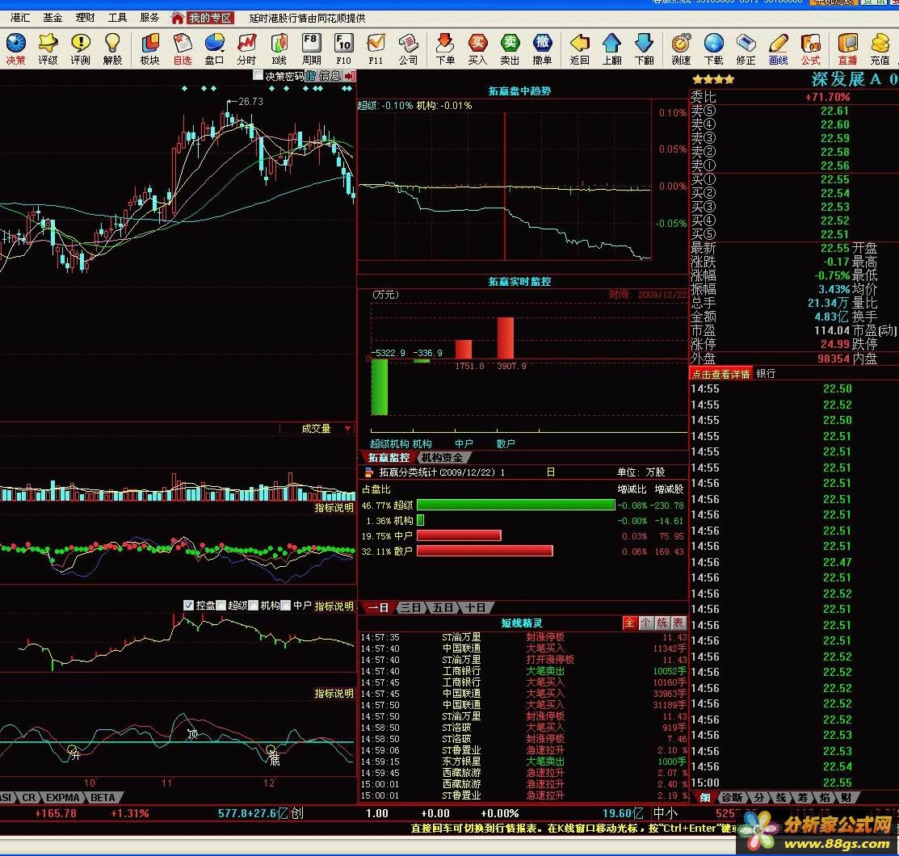
Task: Click the 解股 lightbulb icon
Action: click(x=112, y=48)
